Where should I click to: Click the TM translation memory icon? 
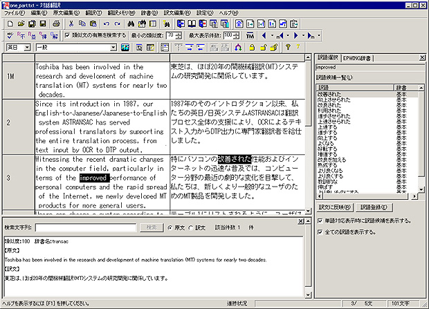point(250,36)
